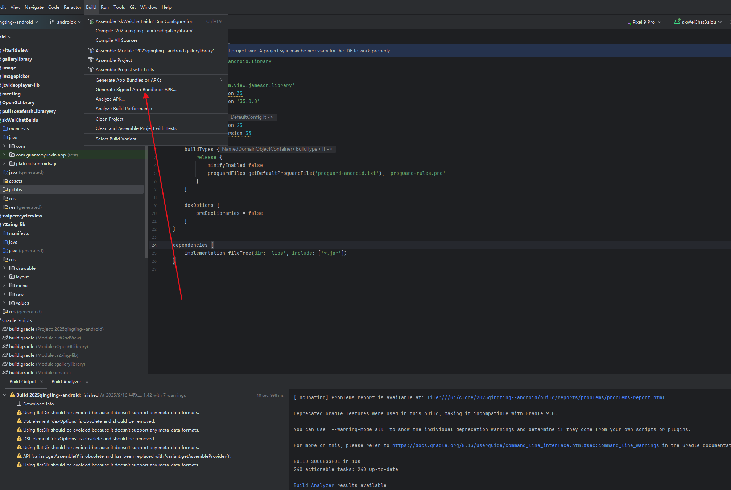The height and width of the screenshot is (490, 731).
Task: Close the Build Output tab
Action: pos(42,382)
